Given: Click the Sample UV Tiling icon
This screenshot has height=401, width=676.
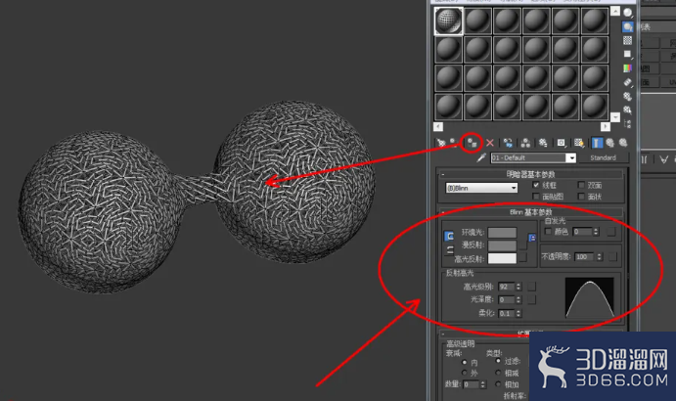Looking at the screenshot, I should pyautogui.click(x=628, y=55).
